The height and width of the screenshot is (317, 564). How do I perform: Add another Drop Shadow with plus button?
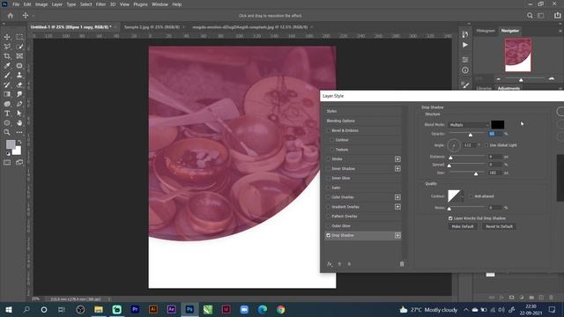point(397,235)
